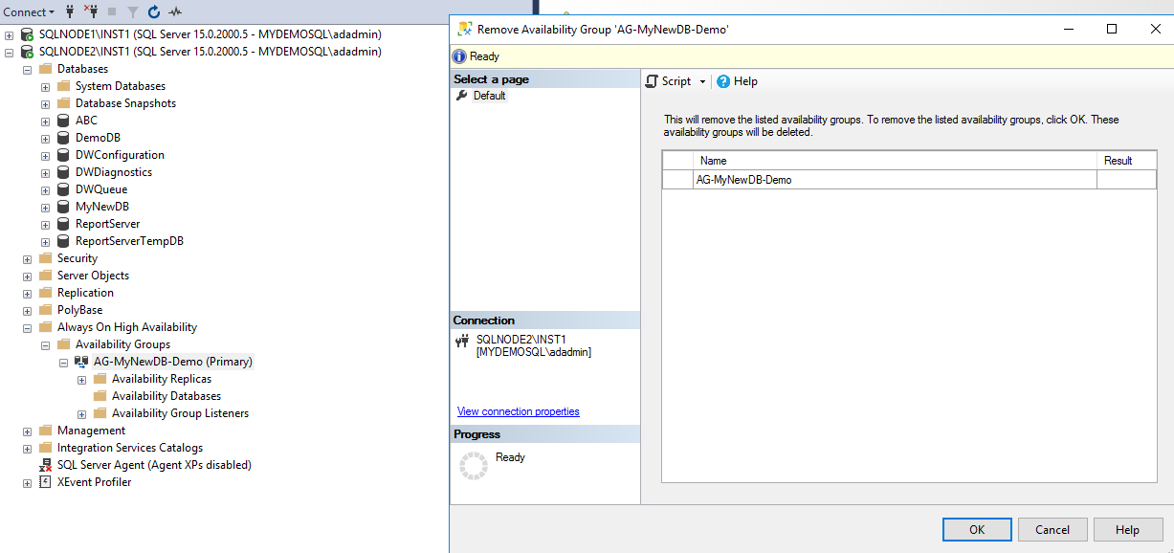Expand the Security folder node

pyautogui.click(x=27, y=258)
